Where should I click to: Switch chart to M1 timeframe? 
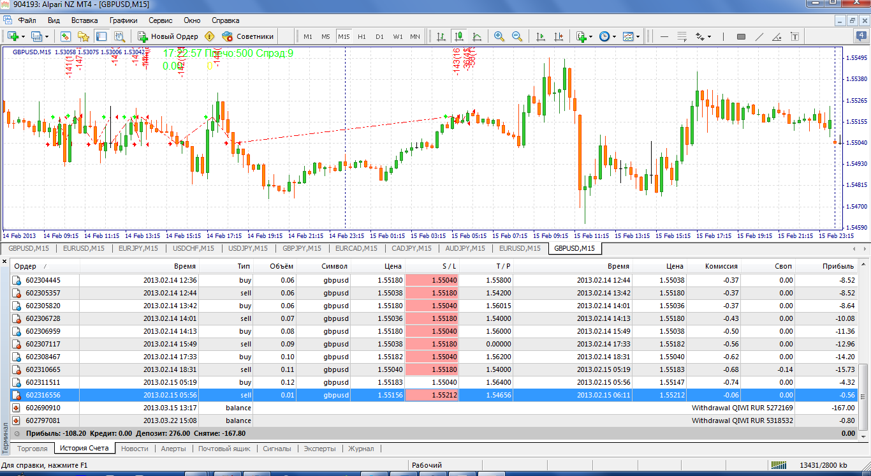[x=308, y=36]
